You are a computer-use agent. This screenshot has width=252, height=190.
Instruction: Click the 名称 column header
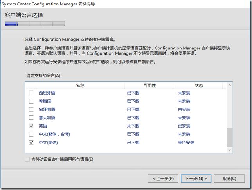pos(80,85)
